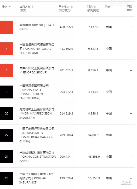Expand key data for China National Petroleum

tap(131, 49)
